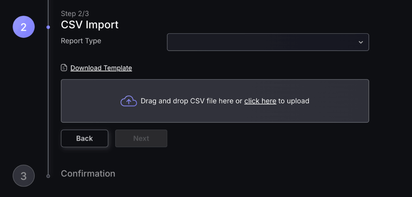Click the CSV Import step heading
Image resolution: width=412 pixels, height=197 pixels.
click(90, 25)
